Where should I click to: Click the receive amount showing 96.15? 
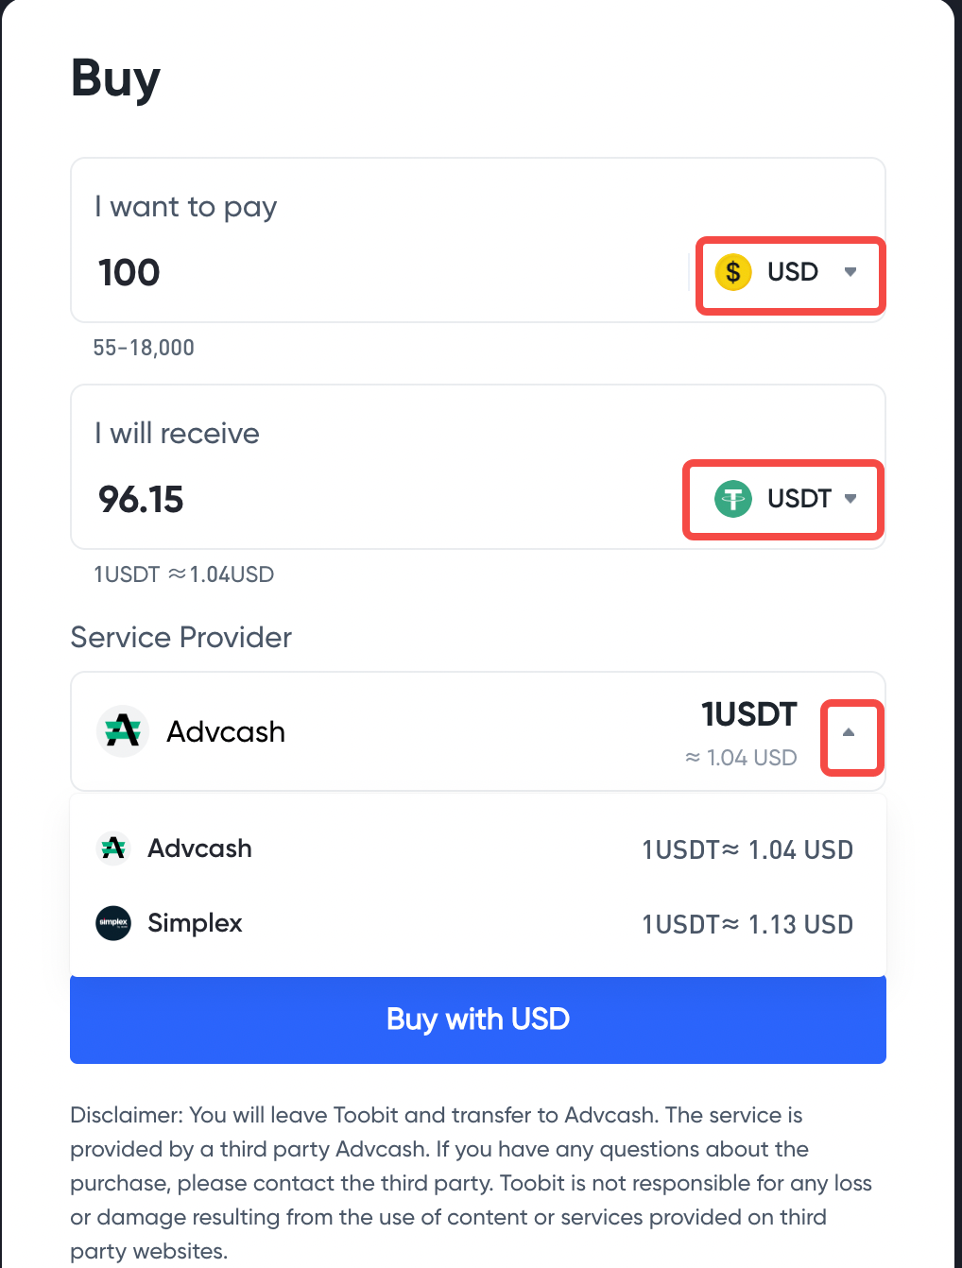141,500
